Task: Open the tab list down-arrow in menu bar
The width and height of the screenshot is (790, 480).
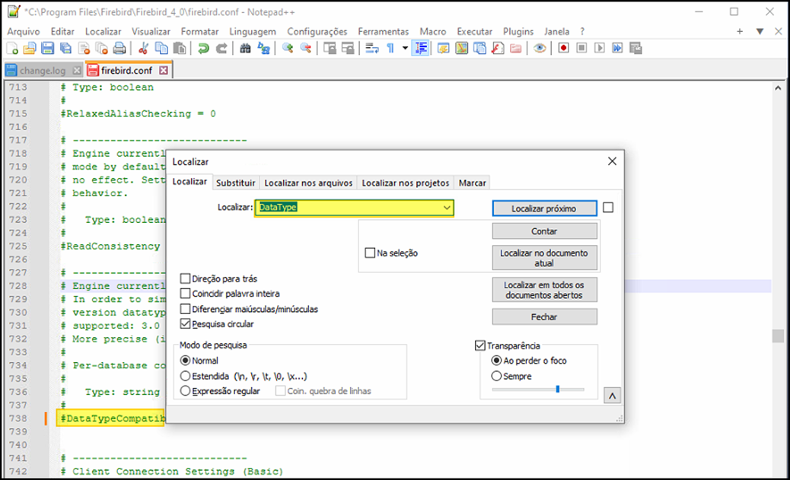Action: [x=760, y=31]
